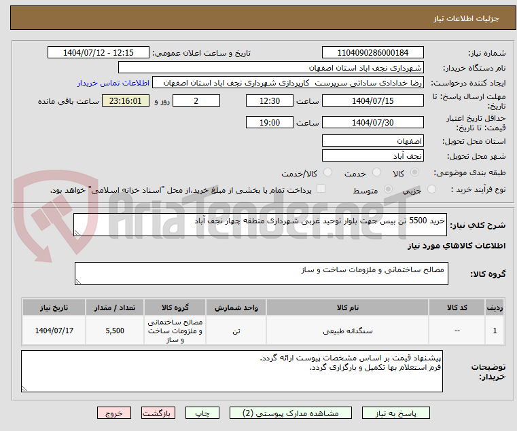This screenshot has width=517, height=431.
Task: Click the unit cell تن
Action: coord(236,331)
